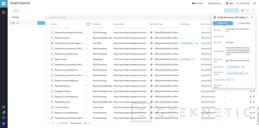Open the chat bubble icon in left sidebar
The height and width of the screenshot is (128, 259).
pyautogui.click(x=3, y=118)
